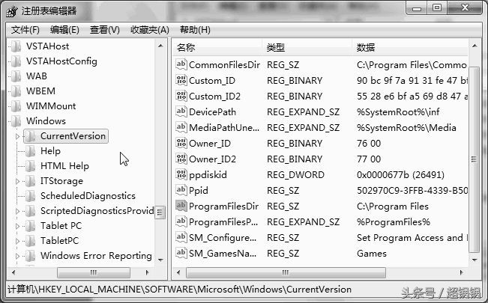The height and width of the screenshot is (303, 488).
Task: Expand the CurrentVersion key
Action: (x=17, y=136)
